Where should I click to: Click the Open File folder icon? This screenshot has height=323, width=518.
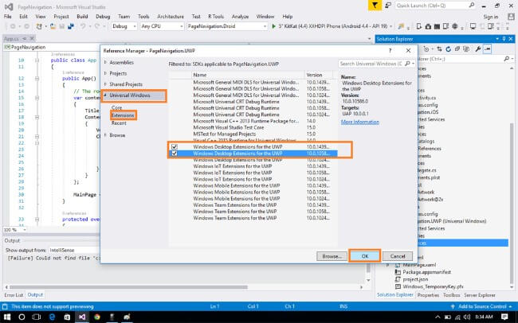[53, 26]
